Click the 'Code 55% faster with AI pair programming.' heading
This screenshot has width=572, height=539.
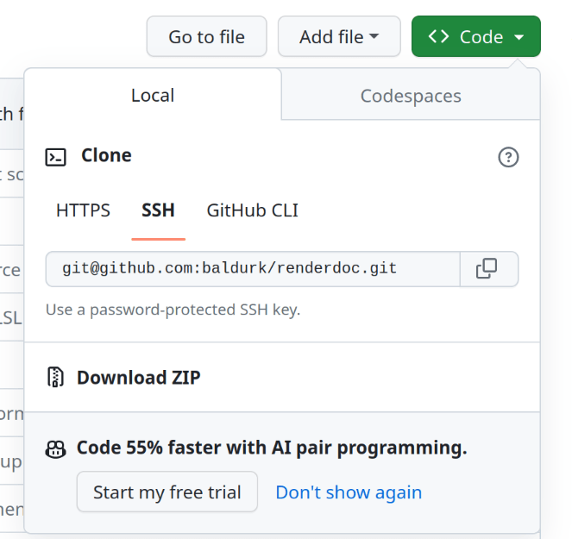tap(272, 448)
